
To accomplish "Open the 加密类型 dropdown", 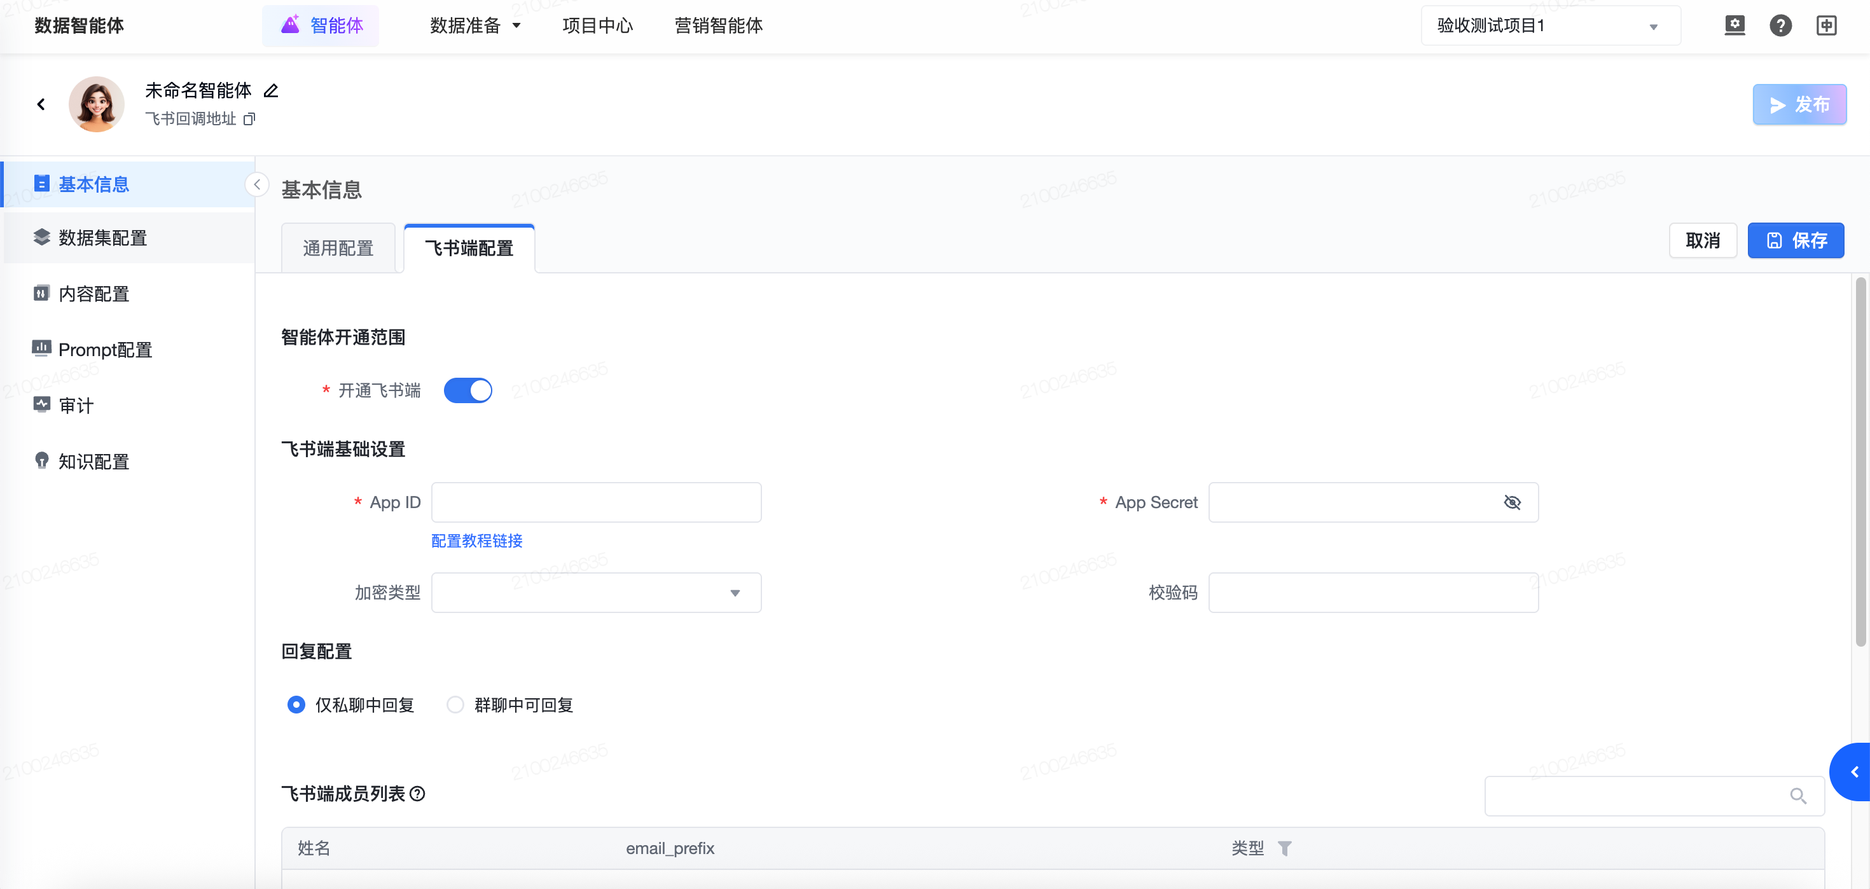I will coord(595,593).
